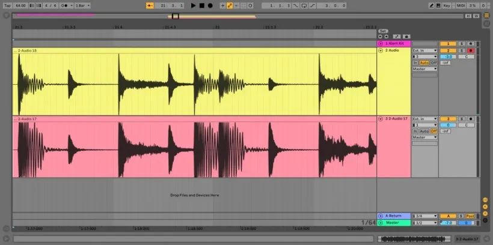Screen dimensions: 493x245
Task: Open input channel dropdown on 2-Audio 17
Action: click(x=425, y=125)
